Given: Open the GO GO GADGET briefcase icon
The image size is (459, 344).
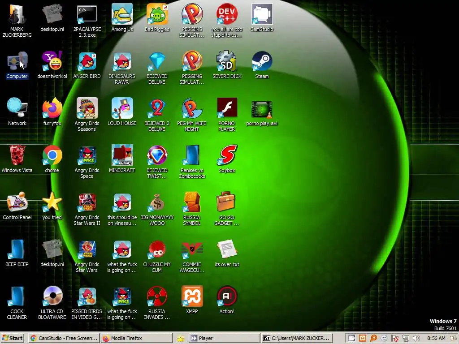Looking at the screenshot, I should [x=227, y=209].
